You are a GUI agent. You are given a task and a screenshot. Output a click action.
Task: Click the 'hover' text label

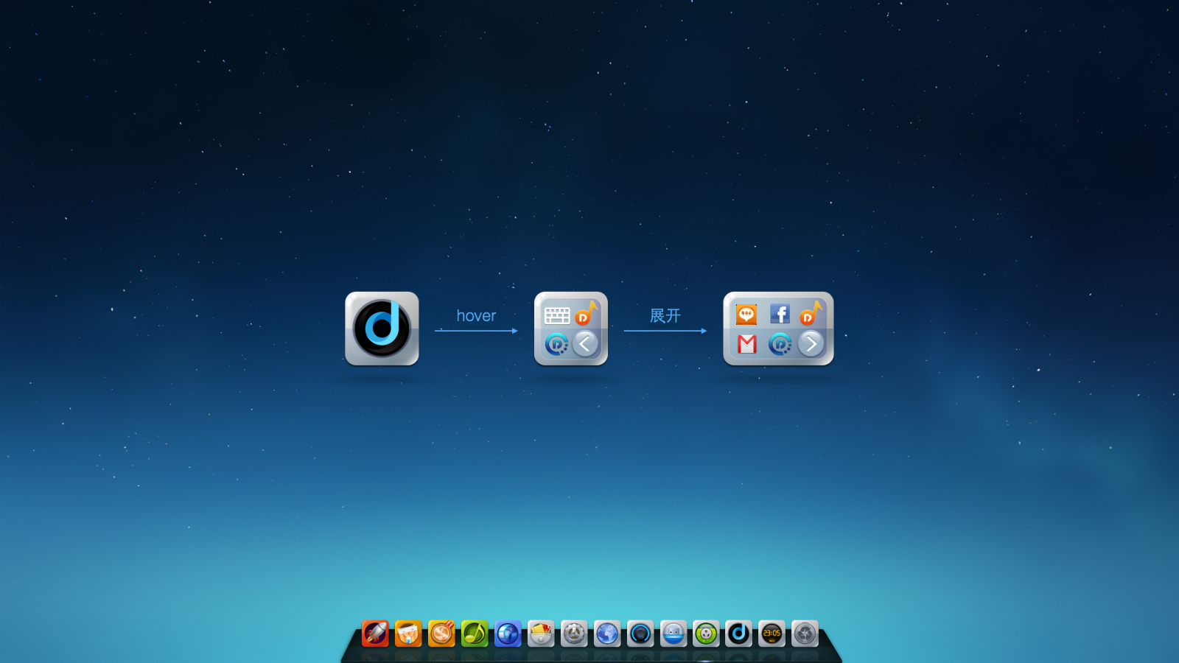[475, 315]
